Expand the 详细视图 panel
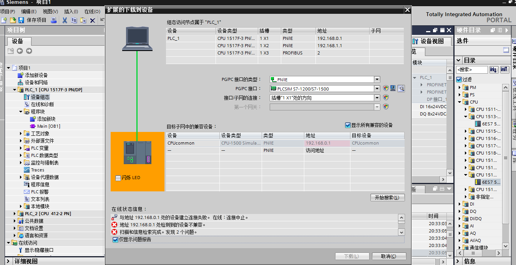Viewport: 516px width, 265px height. 8,261
